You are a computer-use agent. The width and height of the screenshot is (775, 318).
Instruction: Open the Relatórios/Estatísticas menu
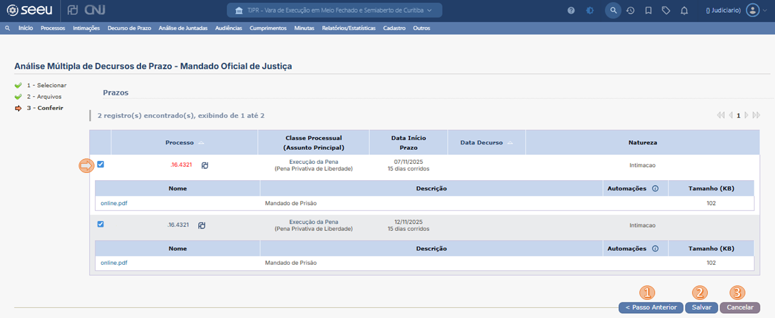[x=349, y=28]
